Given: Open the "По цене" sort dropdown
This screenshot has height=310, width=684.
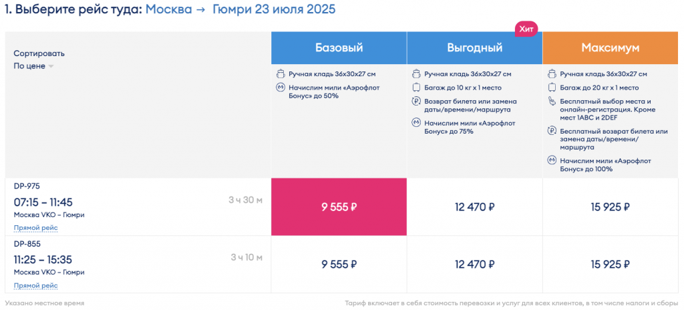Looking at the screenshot, I should coord(29,66).
